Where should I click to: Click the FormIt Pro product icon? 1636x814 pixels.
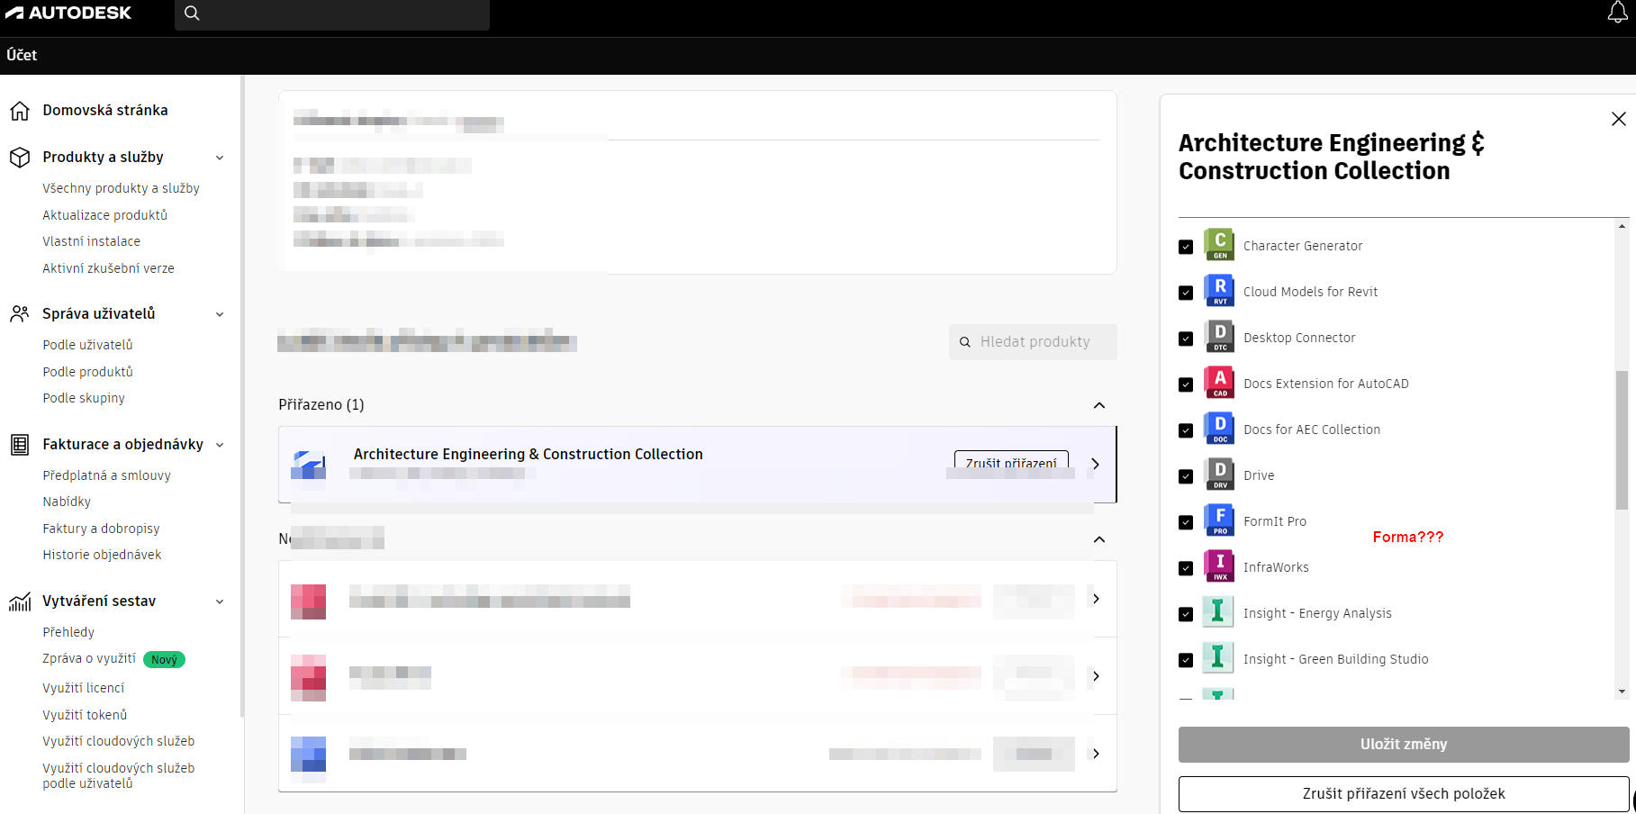pyautogui.click(x=1219, y=520)
